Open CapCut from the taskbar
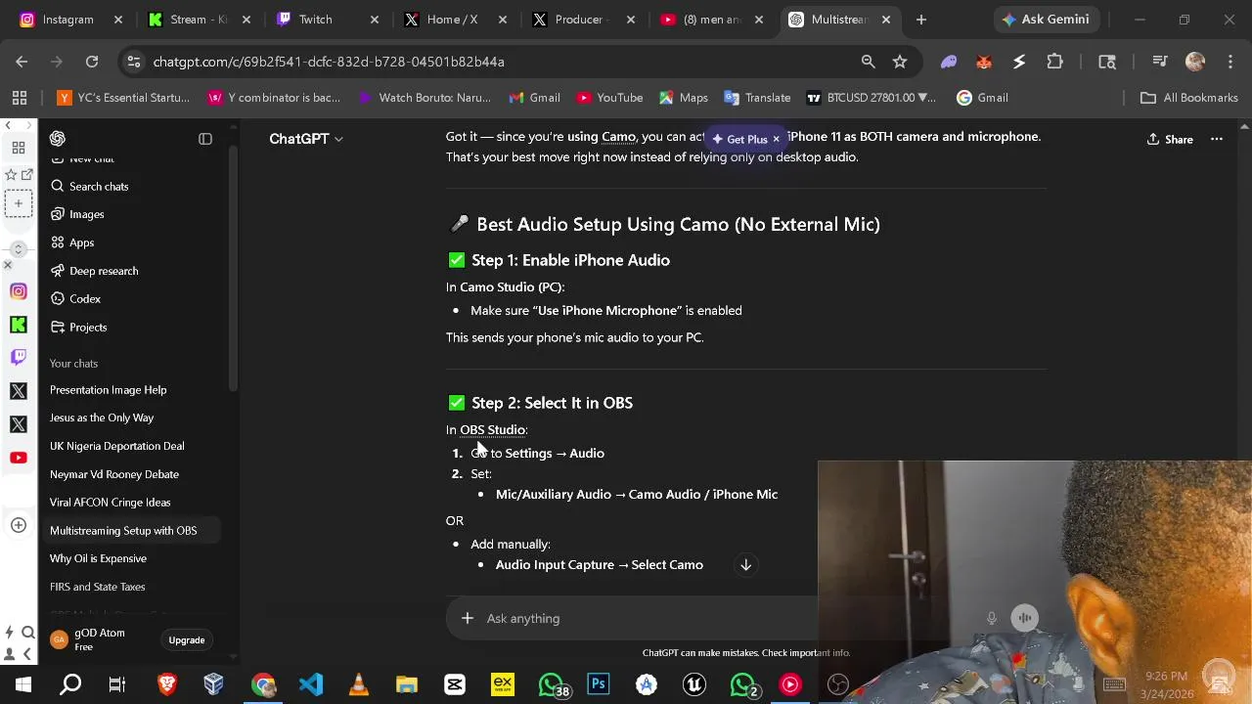This screenshot has height=704, width=1252. pyautogui.click(x=454, y=684)
